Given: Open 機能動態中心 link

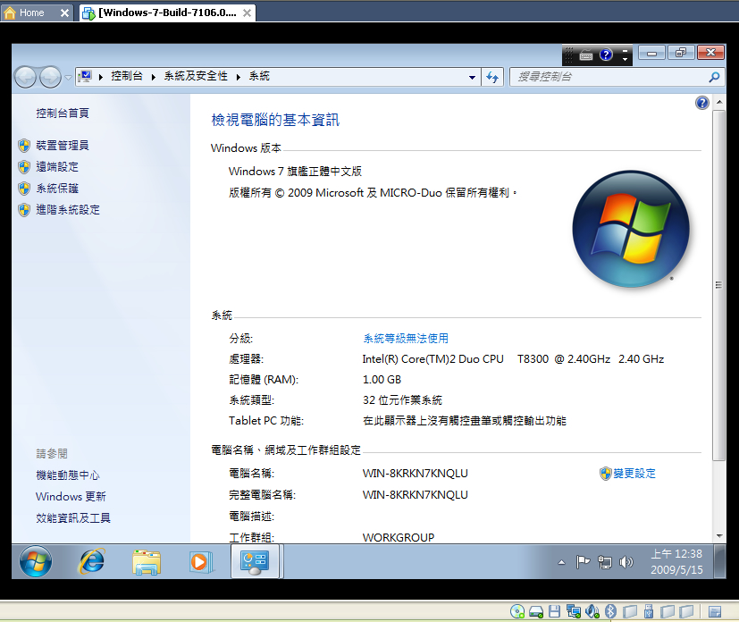Looking at the screenshot, I should pos(68,475).
